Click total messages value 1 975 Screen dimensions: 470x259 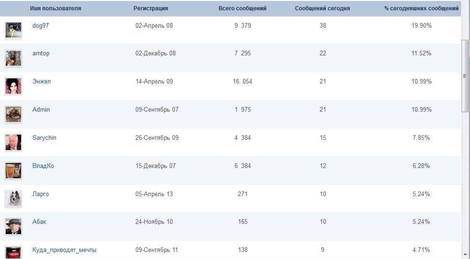click(243, 109)
